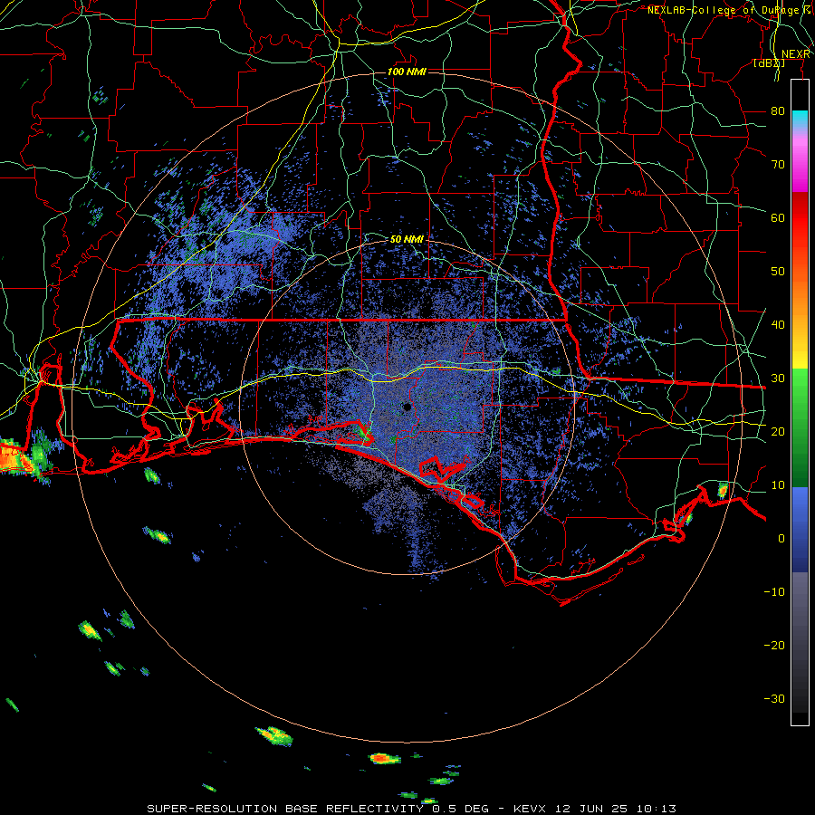Click the -20 value on the dBZ scale
Screen dimensions: 815x815
(774, 645)
